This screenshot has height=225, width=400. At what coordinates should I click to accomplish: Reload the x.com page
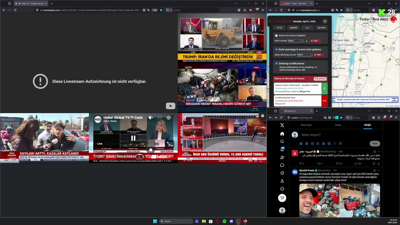tap(281, 117)
